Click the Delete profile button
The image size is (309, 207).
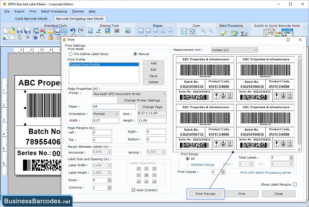coord(154,82)
